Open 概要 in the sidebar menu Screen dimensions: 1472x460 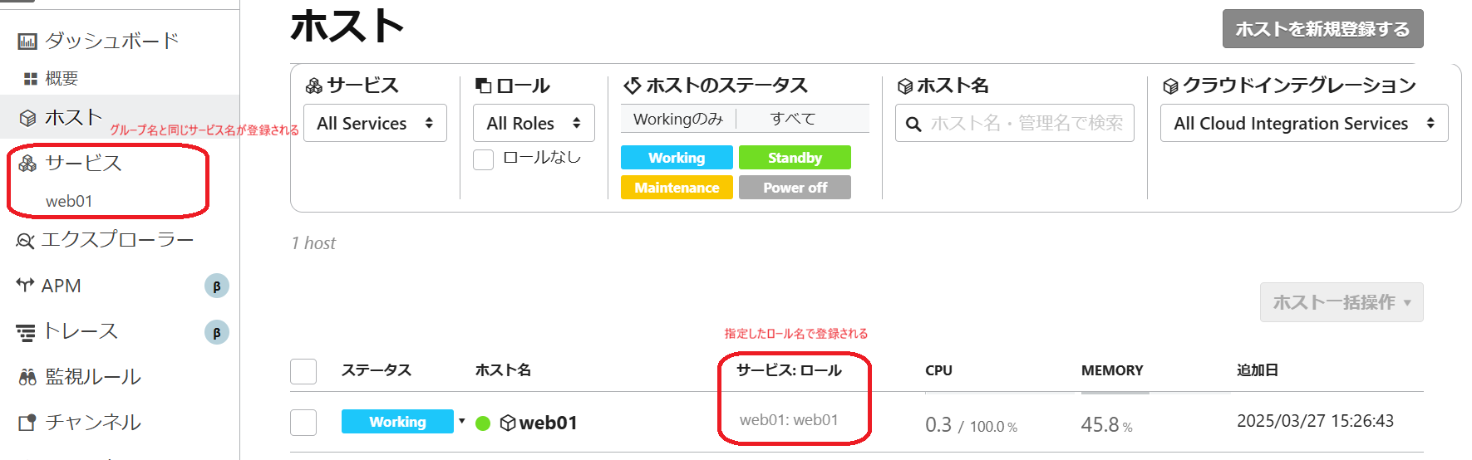[62, 79]
